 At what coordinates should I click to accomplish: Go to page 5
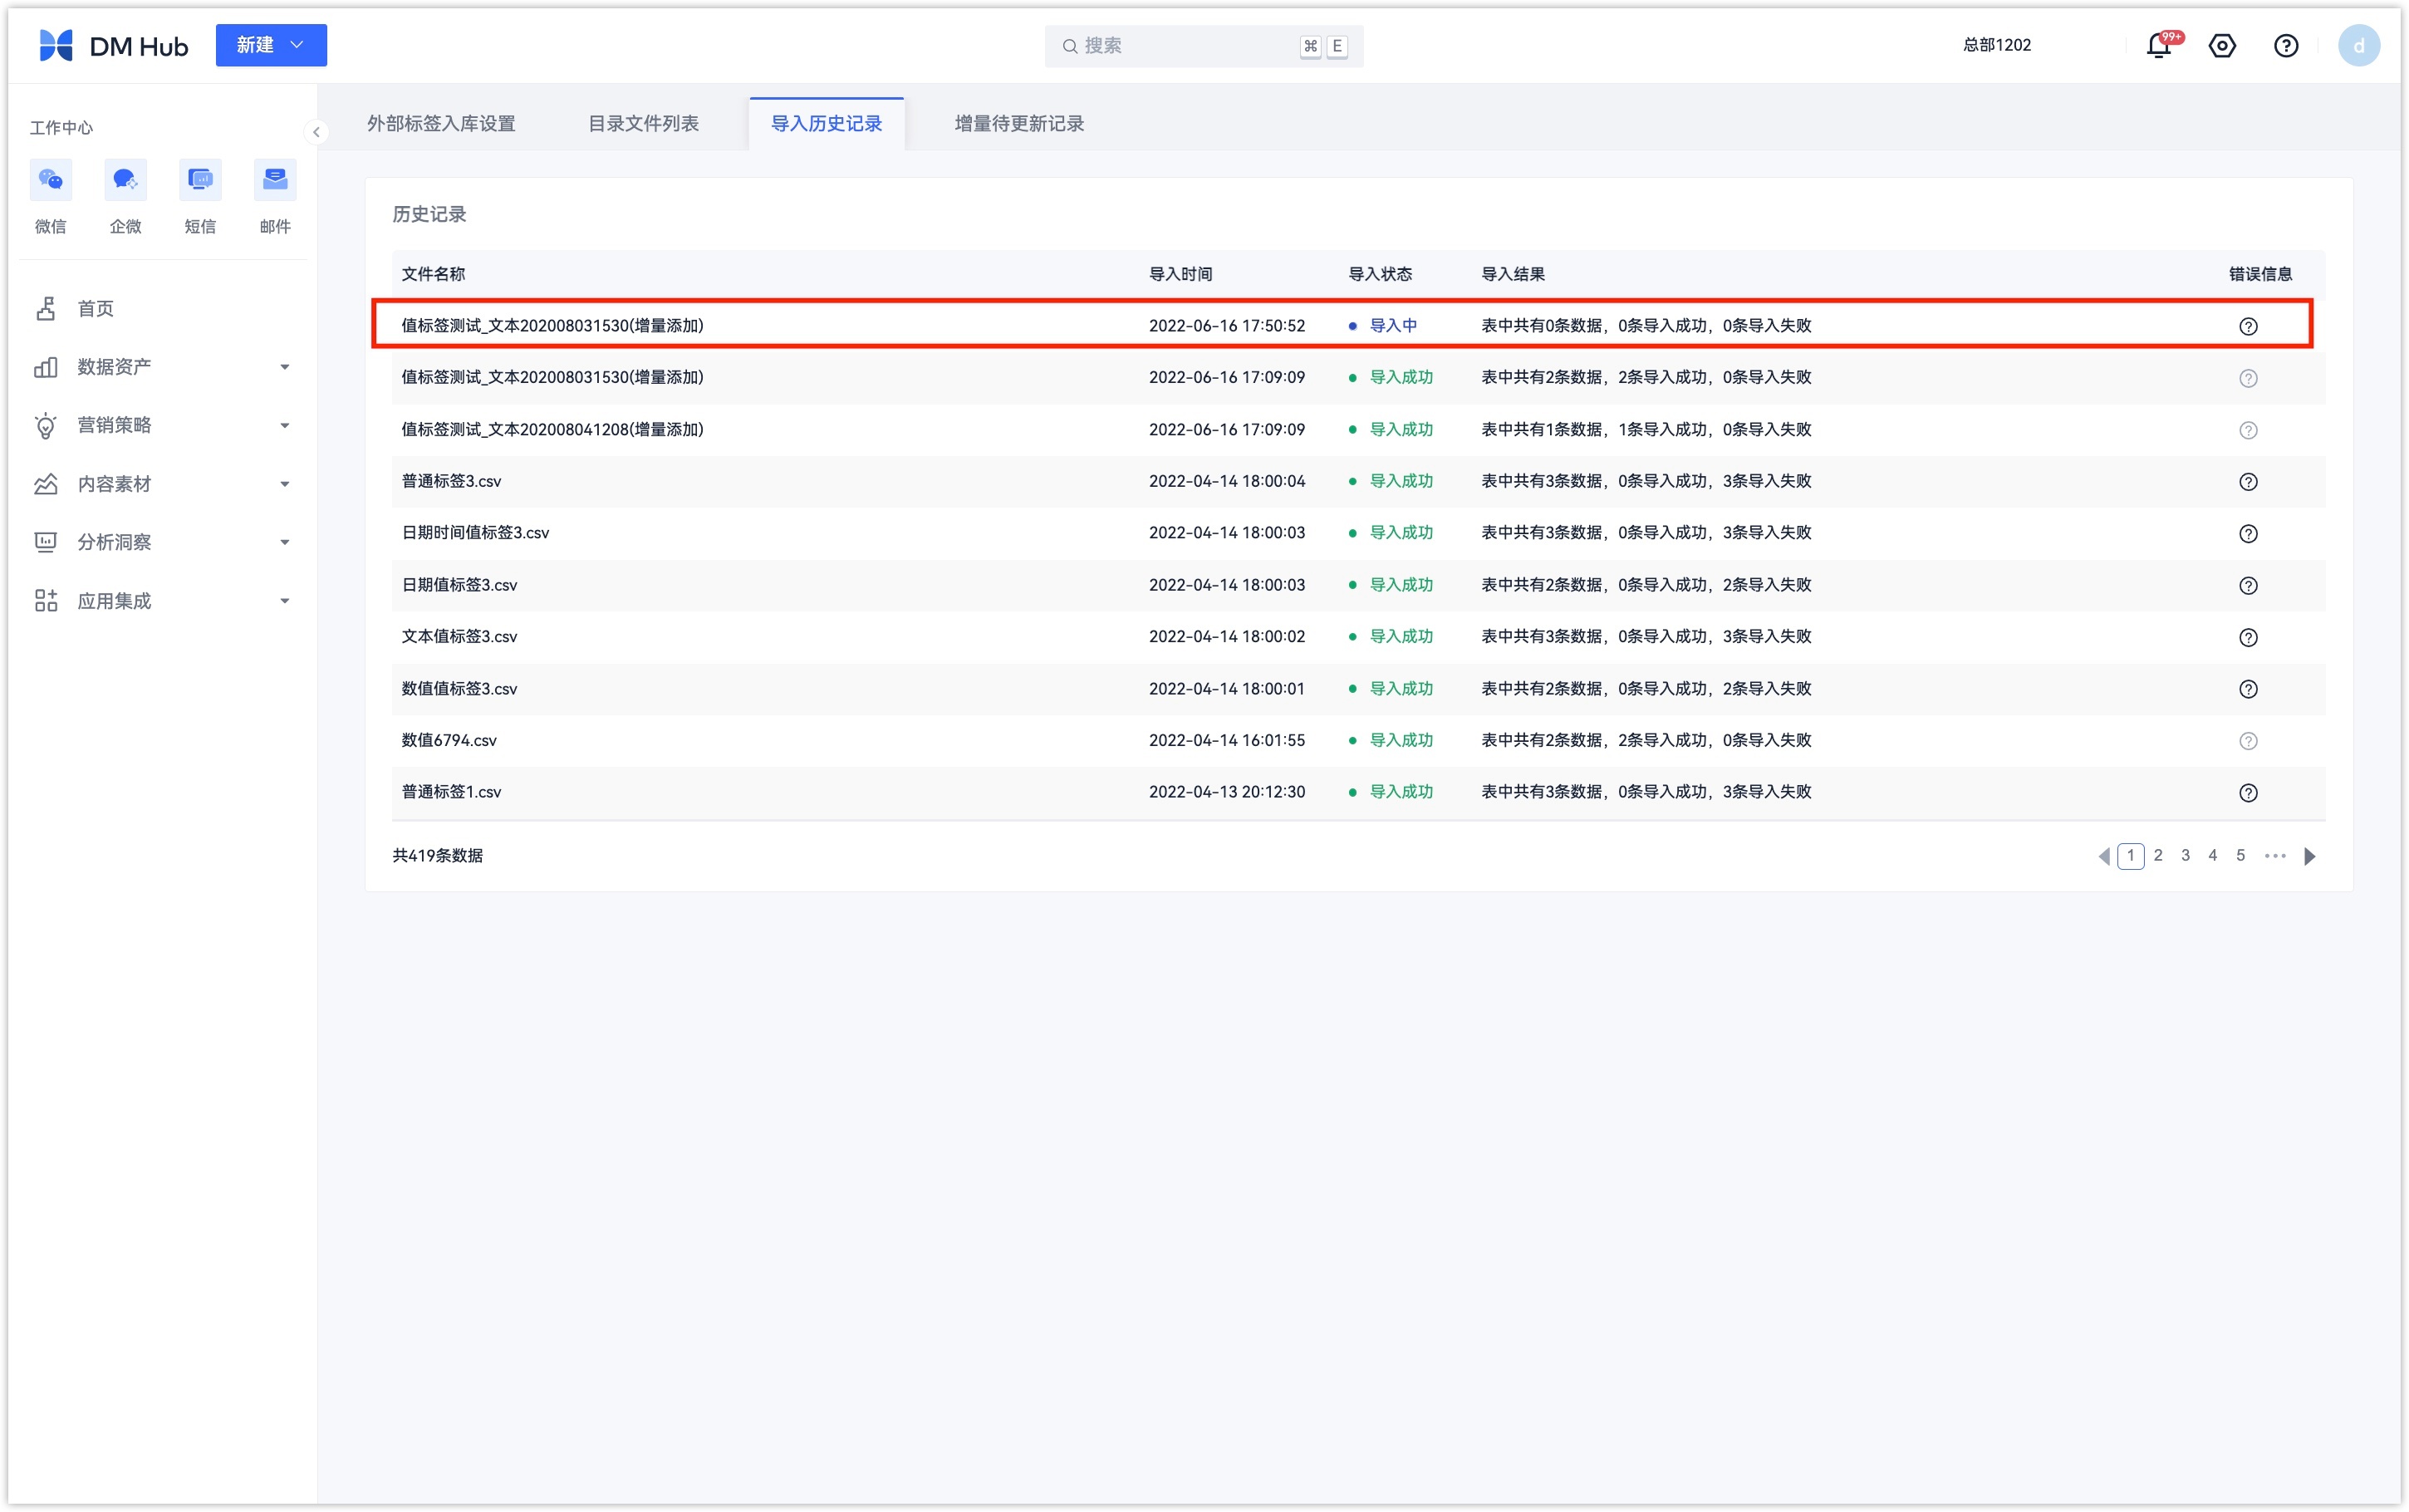tap(2240, 855)
